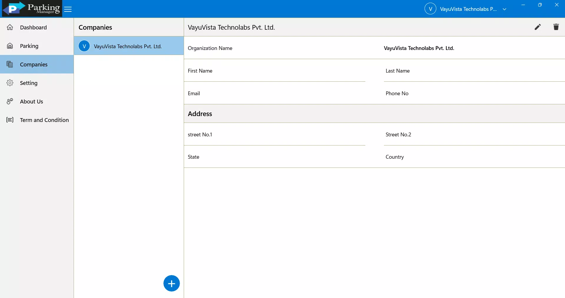Click the State field
Viewport: 565px width, 298px height.
pos(275,157)
